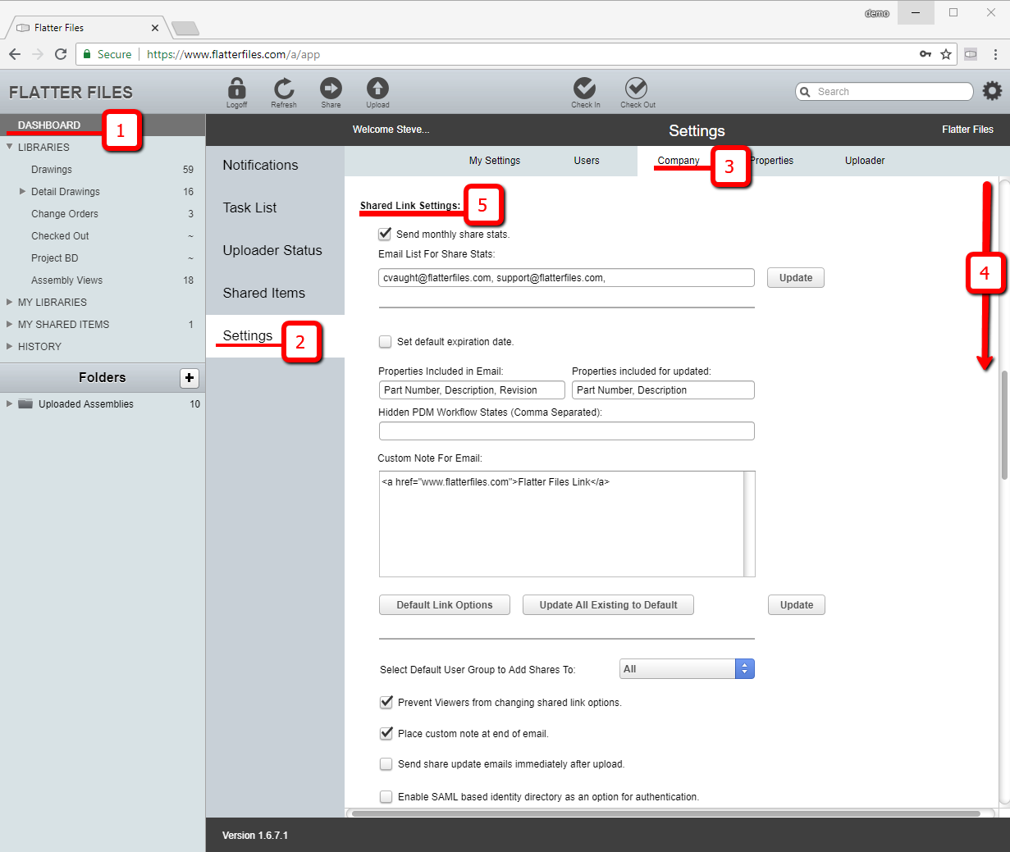Screen dimensions: 1010x852
Task: Expand the MY LIBRARIES section
Action: (x=10, y=302)
